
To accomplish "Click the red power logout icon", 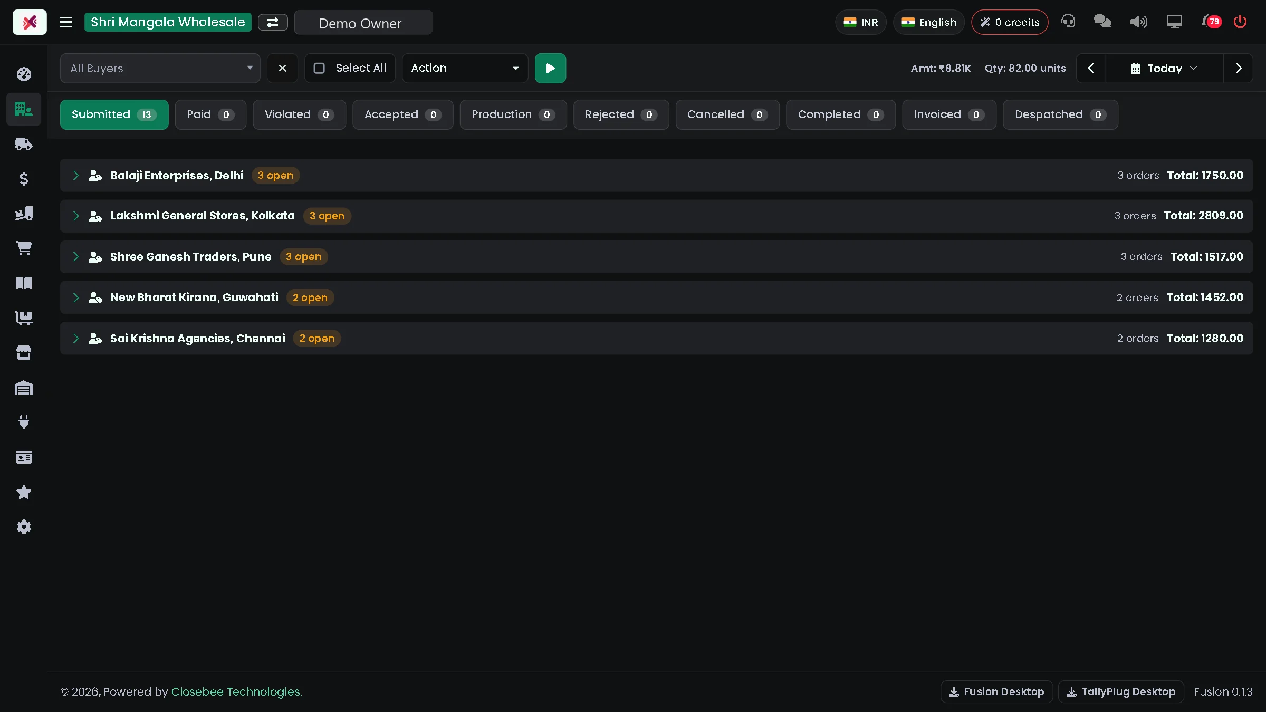I will coord(1240,22).
